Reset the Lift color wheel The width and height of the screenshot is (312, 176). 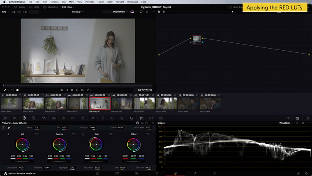pos(37,134)
